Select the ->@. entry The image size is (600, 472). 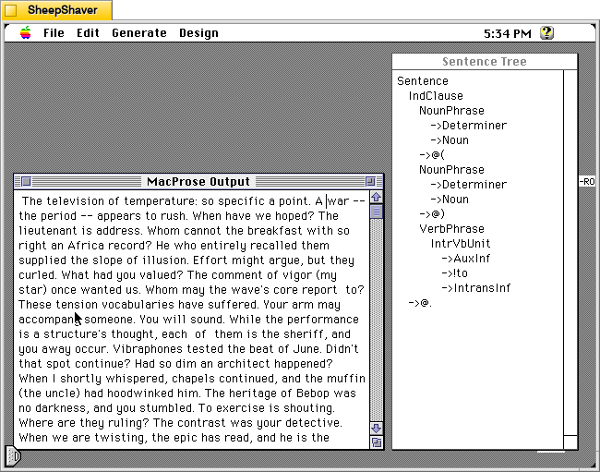coord(420,303)
